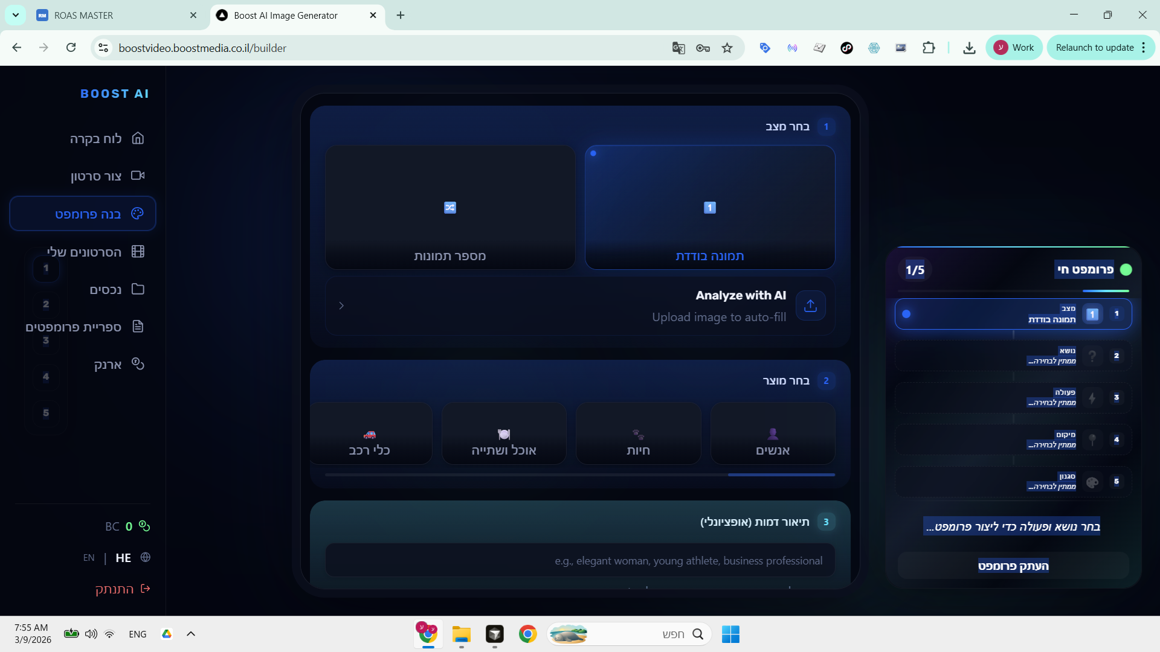
Task: Open the document icon for ספריית פרומפטים
Action: point(138,327)
